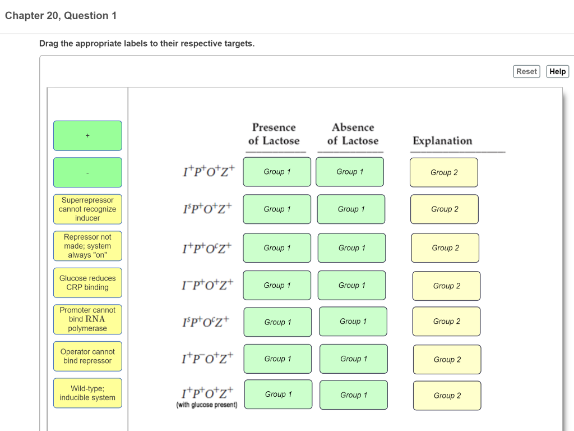Click Group 2 Explanation target in the I+P+OcZ+ row
The image size is (574, 431).
[x=445, y=247]
